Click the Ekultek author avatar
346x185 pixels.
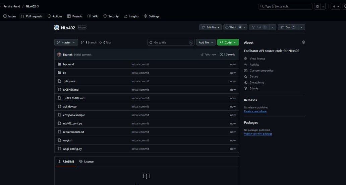[59, 55]
